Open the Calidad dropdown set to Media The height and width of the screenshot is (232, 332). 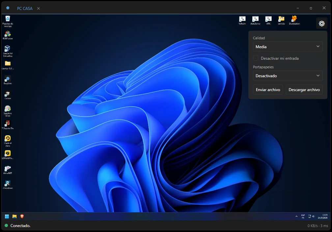pyautogui.click(x=288, y=47)
